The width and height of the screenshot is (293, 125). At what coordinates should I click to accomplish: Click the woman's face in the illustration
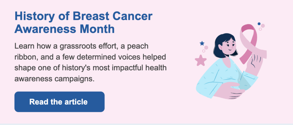(x=229, y=47)
